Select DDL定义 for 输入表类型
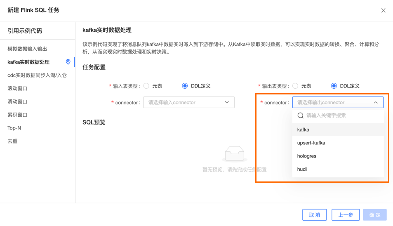 point(185,86)
